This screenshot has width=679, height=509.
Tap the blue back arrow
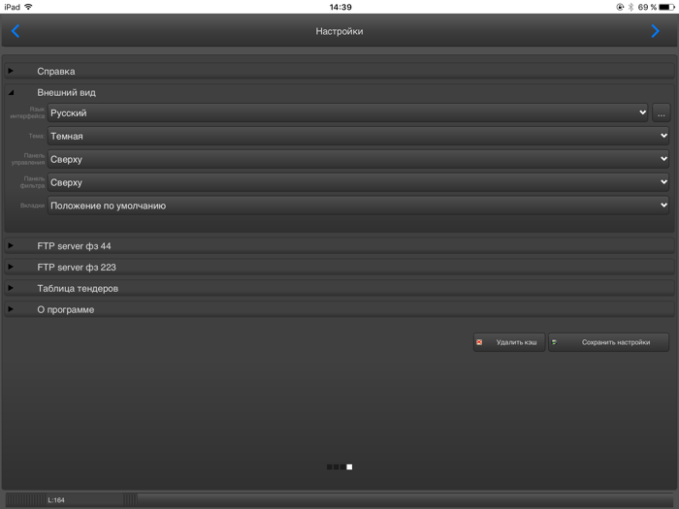[x=16, y=31]
